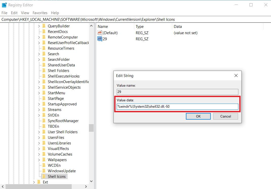Click the Shell Folders folder icon
The height and width of the screenshot is (189, 271).
point(44,70)
